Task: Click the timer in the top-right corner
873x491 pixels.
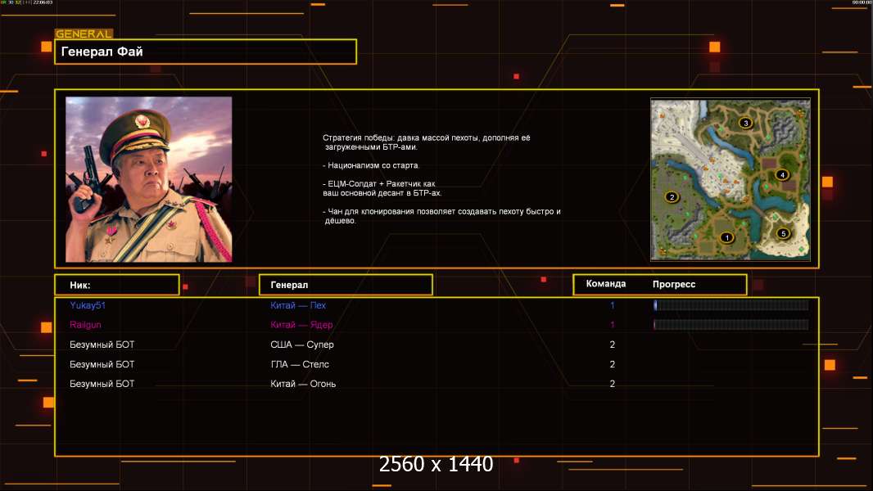Action: pyautogui.click(x=862, y=2)
